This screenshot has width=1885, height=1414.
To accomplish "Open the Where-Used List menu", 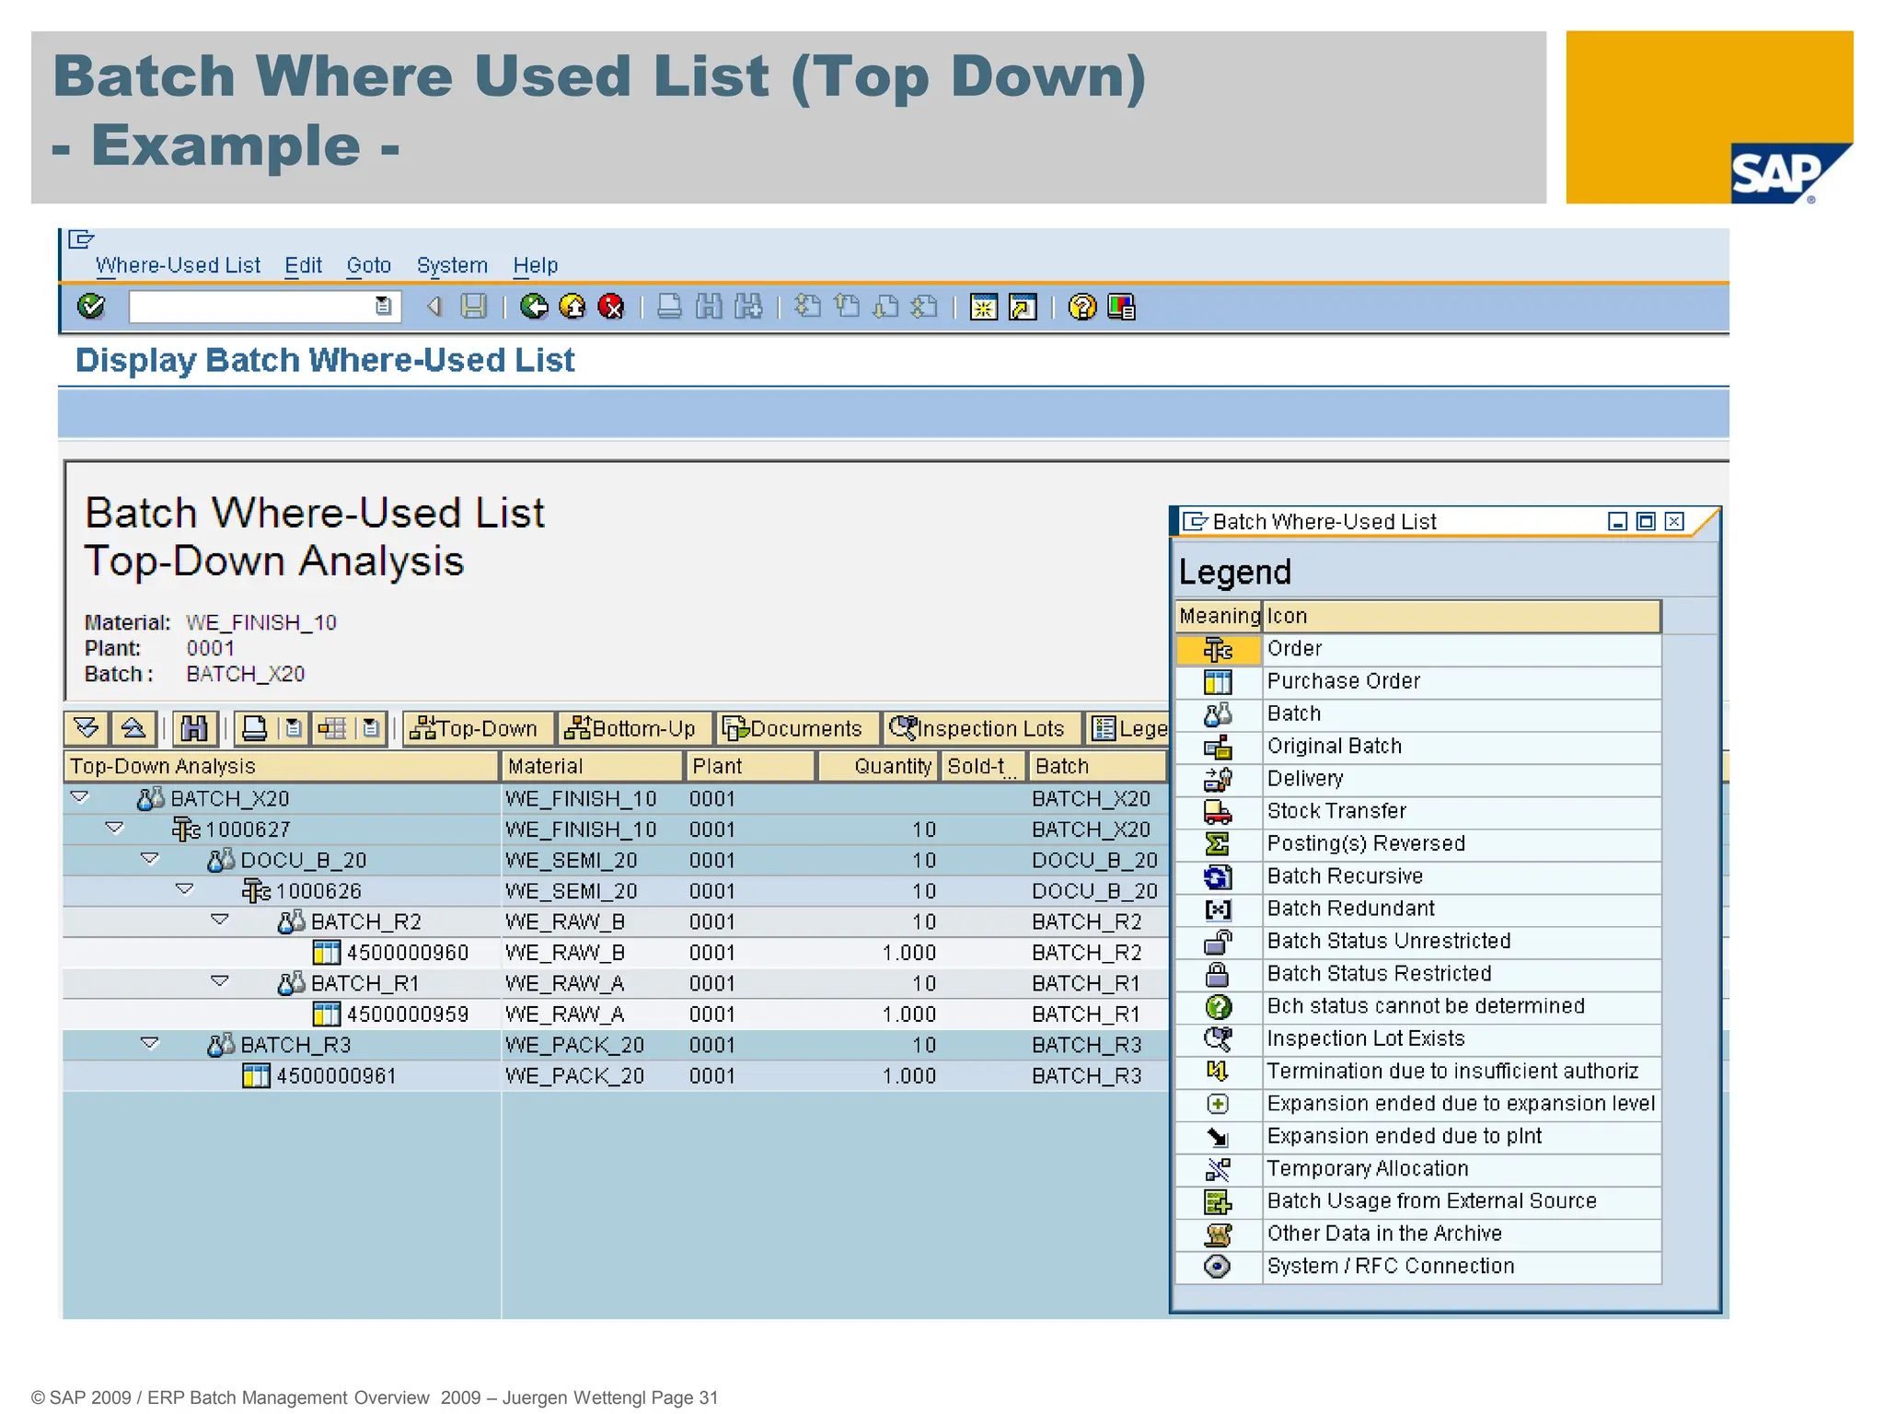I will [x=178, y=265].
